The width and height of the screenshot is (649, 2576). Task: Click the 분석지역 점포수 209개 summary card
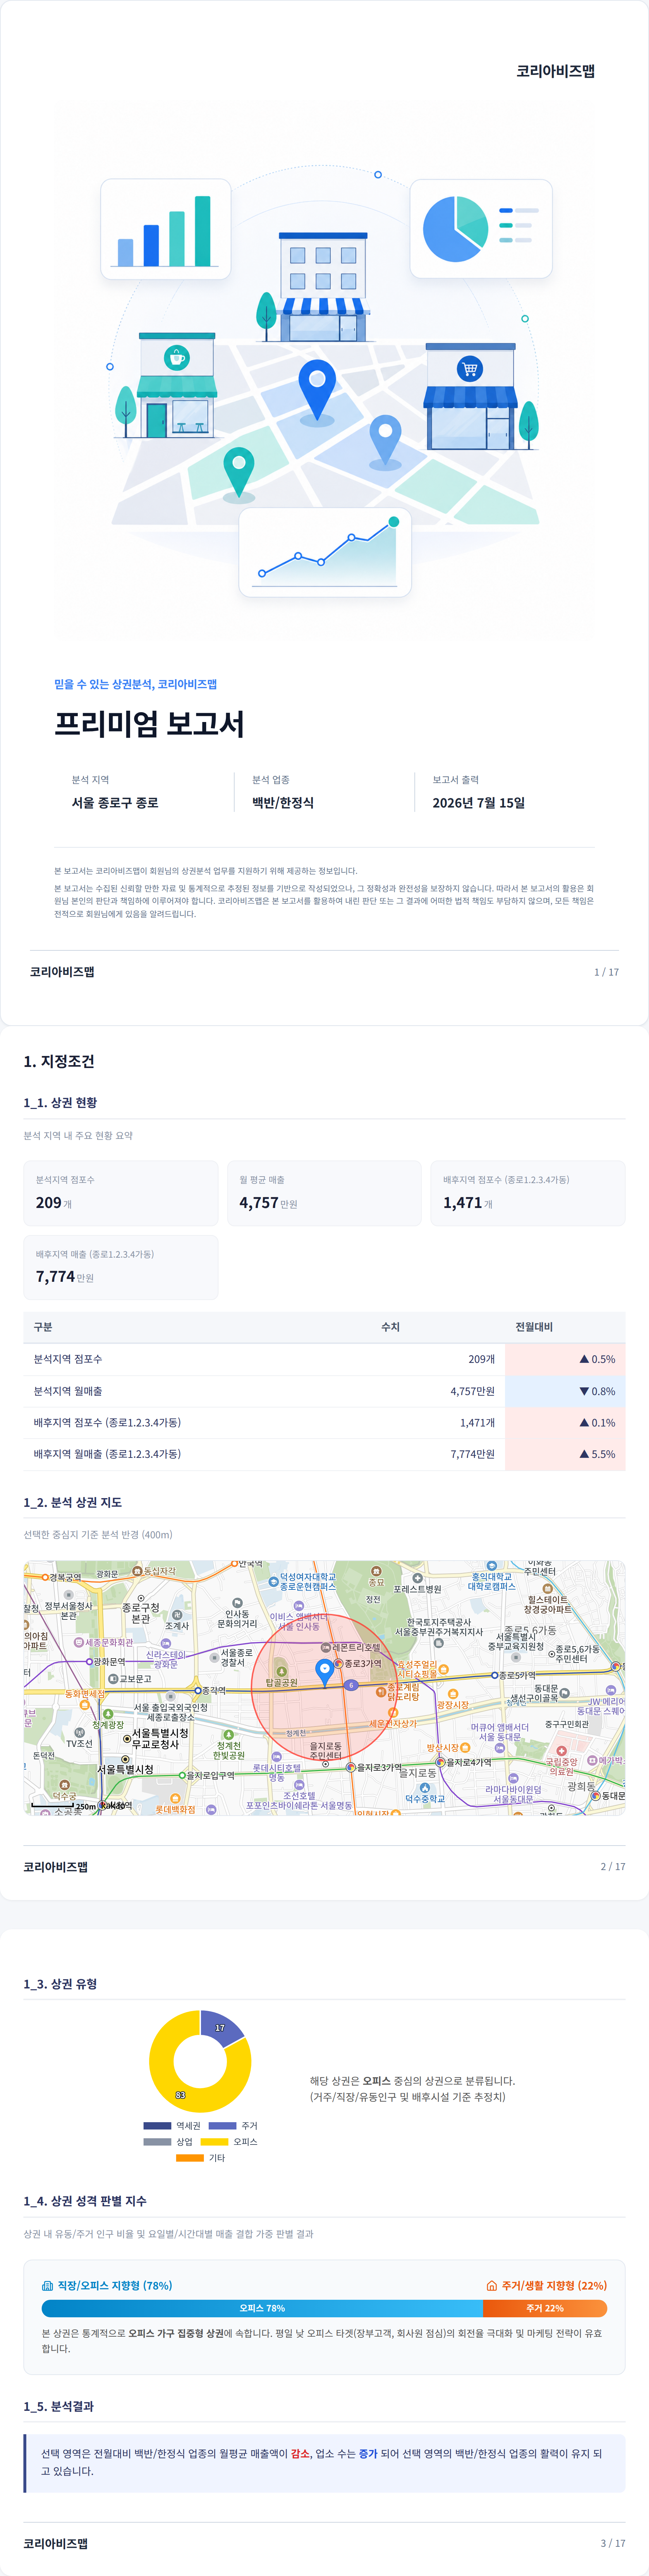121,1193
